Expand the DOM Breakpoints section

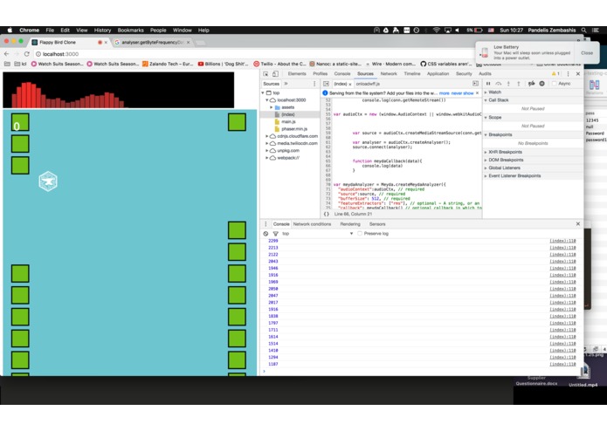(x=486, y=160)
